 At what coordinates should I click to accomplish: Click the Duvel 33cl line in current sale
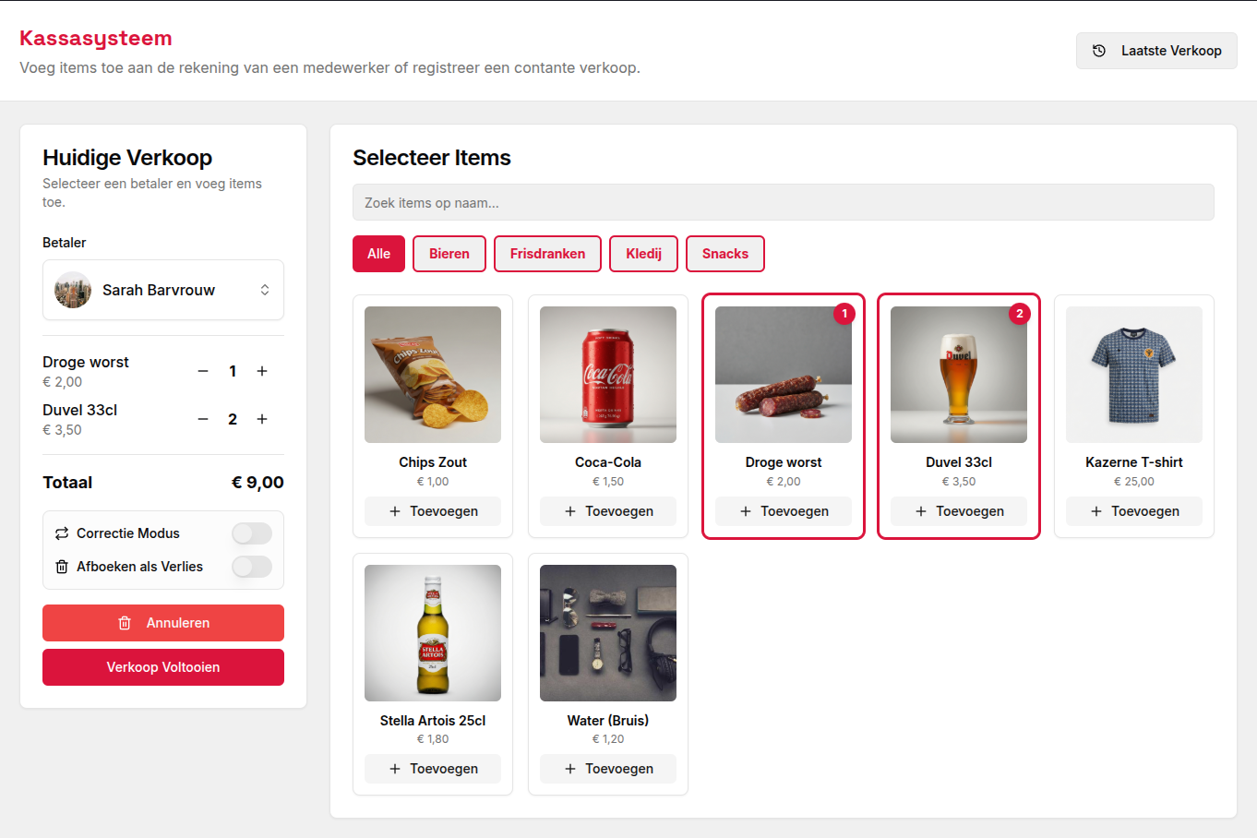coord(163,419)
